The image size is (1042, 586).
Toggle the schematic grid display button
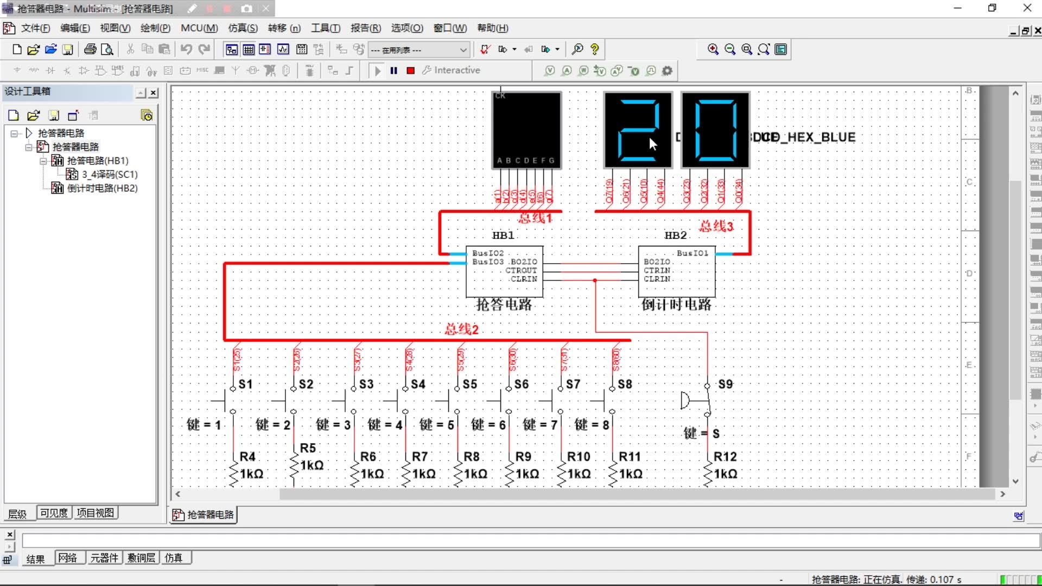pos(249,49)
